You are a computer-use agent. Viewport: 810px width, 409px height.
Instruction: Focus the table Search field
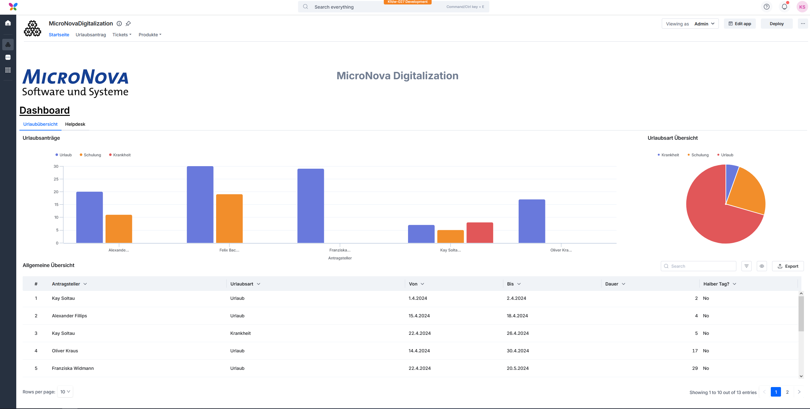(698, 266)
